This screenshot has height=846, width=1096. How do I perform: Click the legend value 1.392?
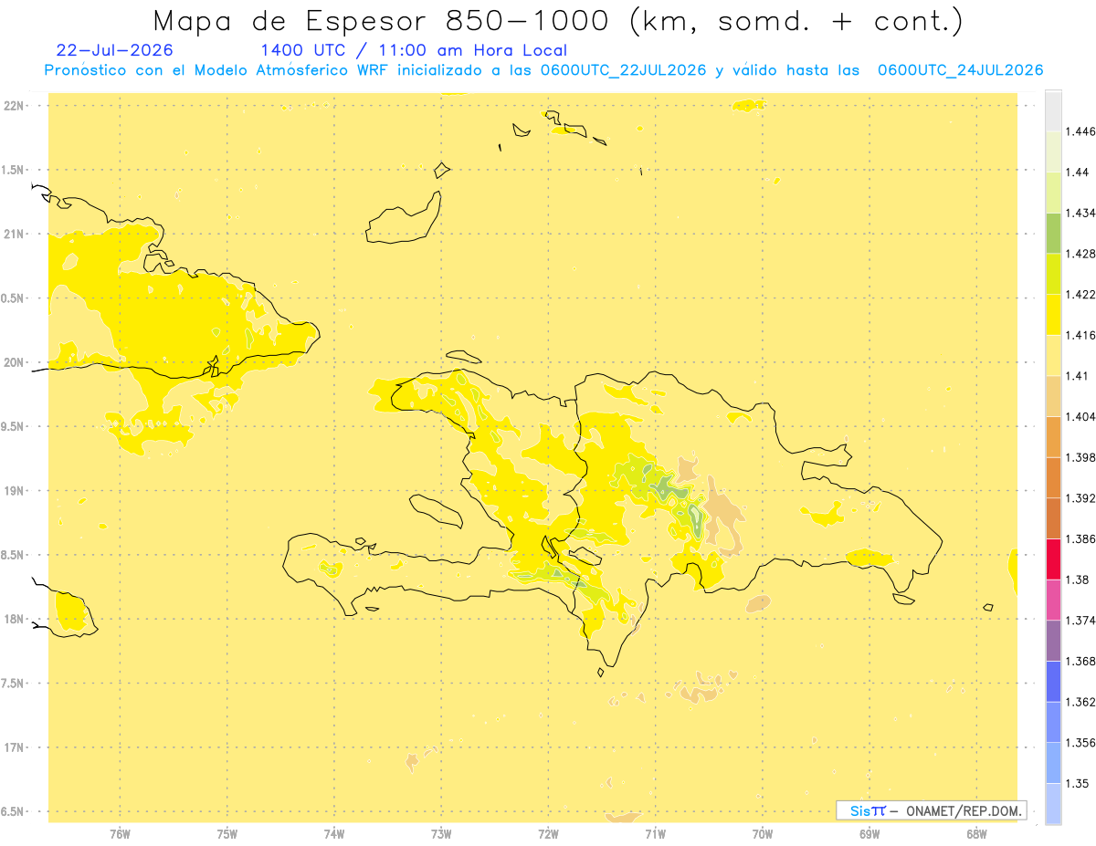1080,498
